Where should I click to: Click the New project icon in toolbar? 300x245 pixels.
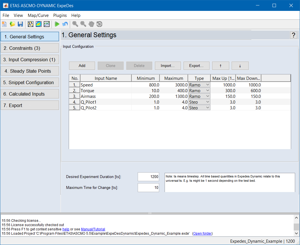coord(4,24)
